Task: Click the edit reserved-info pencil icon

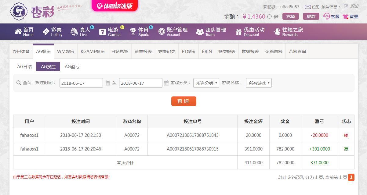Action: [346, 6]
